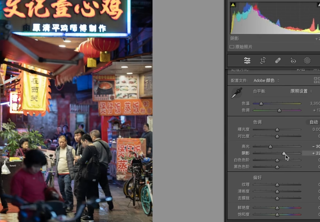Click the 鲜艳度 slider handle

point(277,208)
